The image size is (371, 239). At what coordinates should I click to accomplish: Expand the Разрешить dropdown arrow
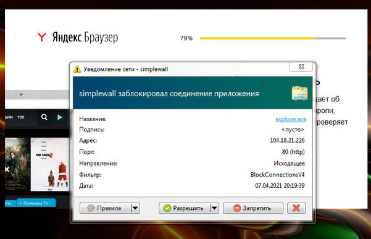tap(214, 208)
